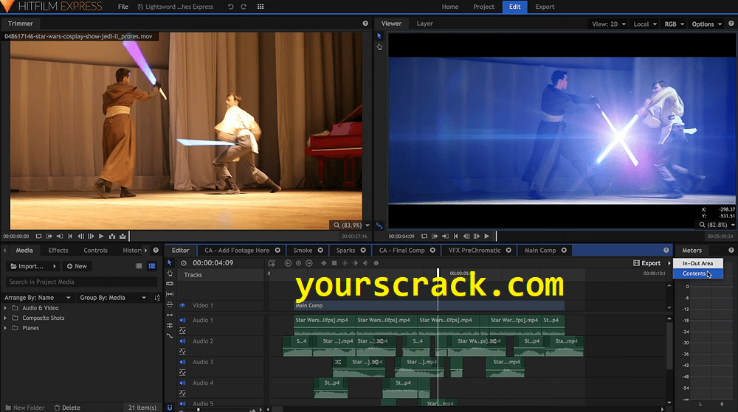738x412 pixels.
Task: Open the Arrange By: Name dropdown
Action: pos(38,297)
